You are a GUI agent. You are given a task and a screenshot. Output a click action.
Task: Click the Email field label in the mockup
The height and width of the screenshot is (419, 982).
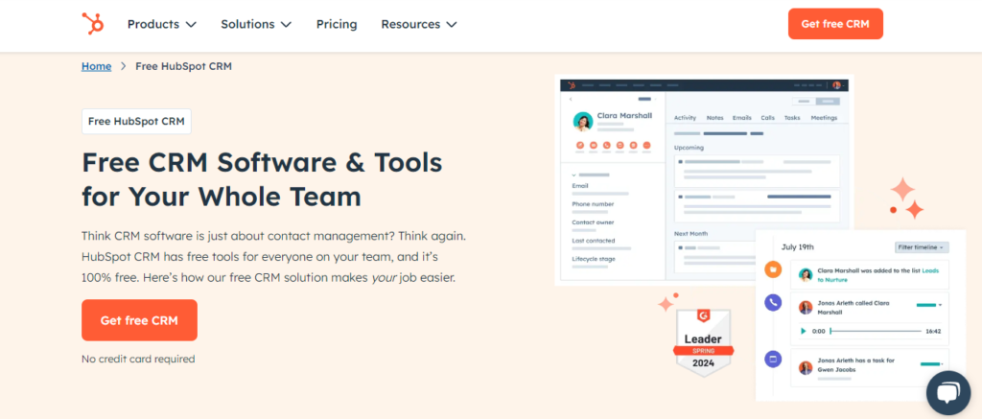580,186
